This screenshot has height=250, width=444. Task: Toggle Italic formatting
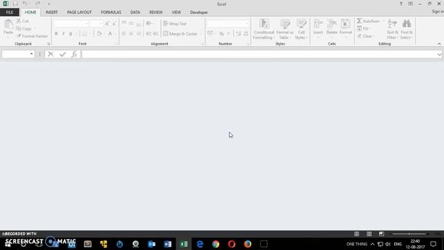point(63,34)
